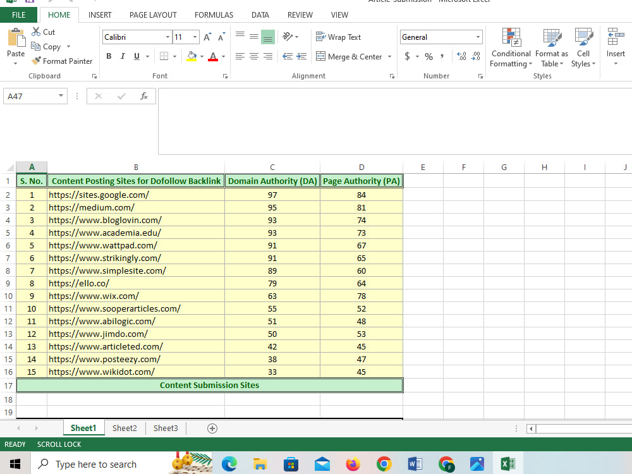Open the General number format dropdown
The height and width of the screenshot is (474, 632).
478,37
